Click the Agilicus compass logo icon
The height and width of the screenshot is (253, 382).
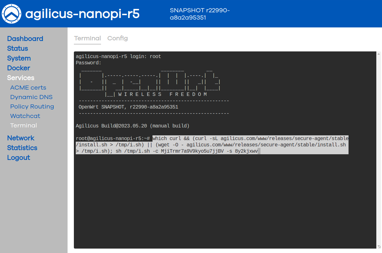(12, 14)
